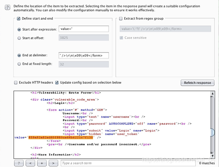Click the Refetch response button
The image size is (219, 167).
198,83
